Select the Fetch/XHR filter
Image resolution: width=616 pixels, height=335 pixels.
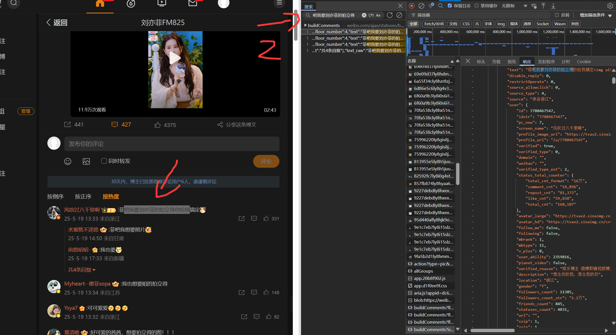click(434, 24)
